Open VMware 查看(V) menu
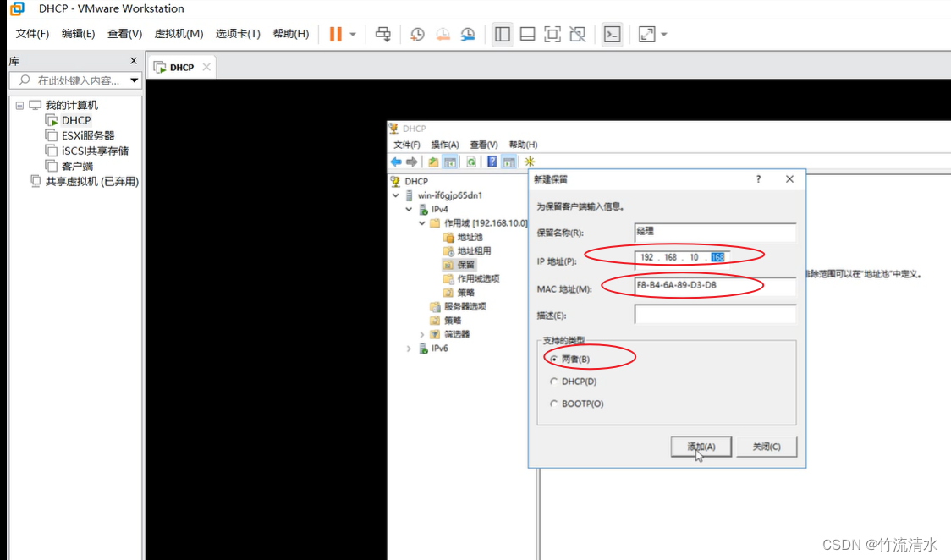Viewport: 951px width, 560px height. [x=125, y=33]
